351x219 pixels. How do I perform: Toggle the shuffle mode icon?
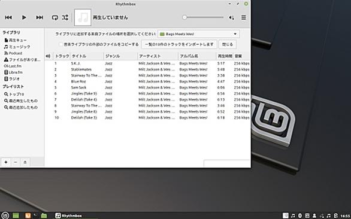(65, 17)
